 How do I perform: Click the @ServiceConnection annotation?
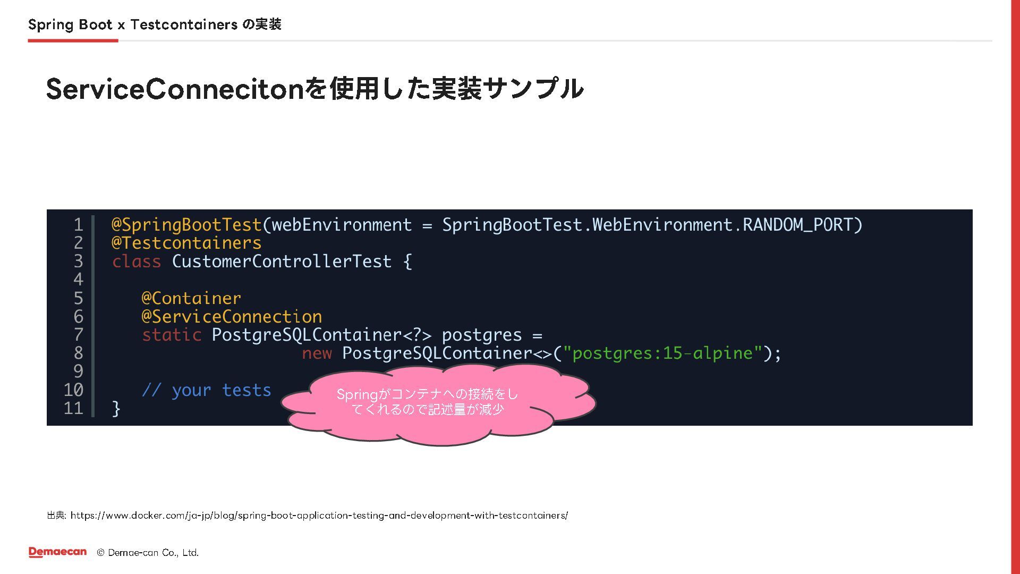point(232,316)
